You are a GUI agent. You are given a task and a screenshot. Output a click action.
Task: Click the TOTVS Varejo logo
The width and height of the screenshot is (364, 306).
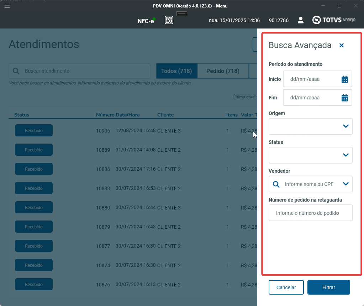pyautogui.click(x=334, y=20)
